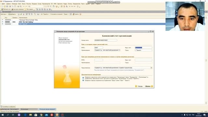The image size is (208, 117).
Task: Click Установить основной button
Action: pos(56,14)
